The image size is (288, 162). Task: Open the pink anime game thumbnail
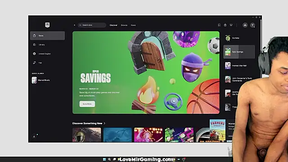point(148,135)
